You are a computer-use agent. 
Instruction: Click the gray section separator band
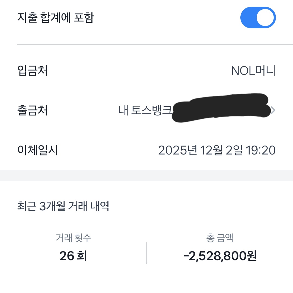coord(146,175)
